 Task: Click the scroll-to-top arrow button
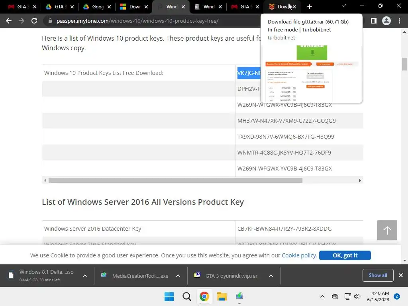pos(387,230)
